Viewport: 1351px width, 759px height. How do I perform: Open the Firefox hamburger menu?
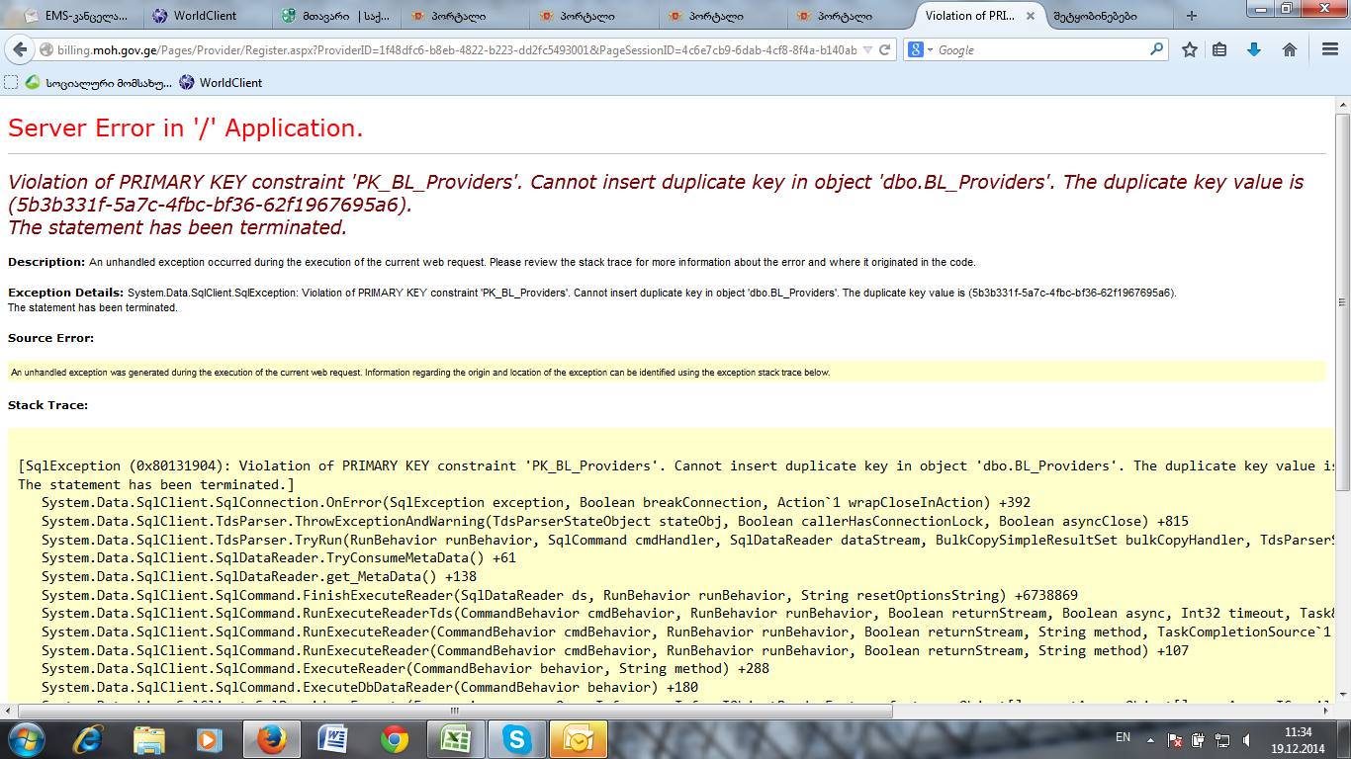(x=1329, y=49)
